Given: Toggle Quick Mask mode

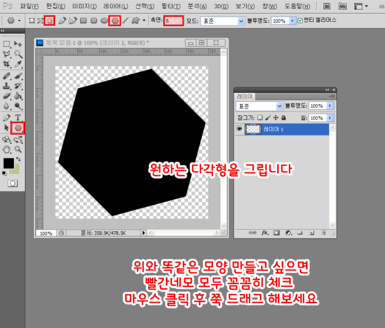Looking at the screenshot, I should (x=12, y=183).
